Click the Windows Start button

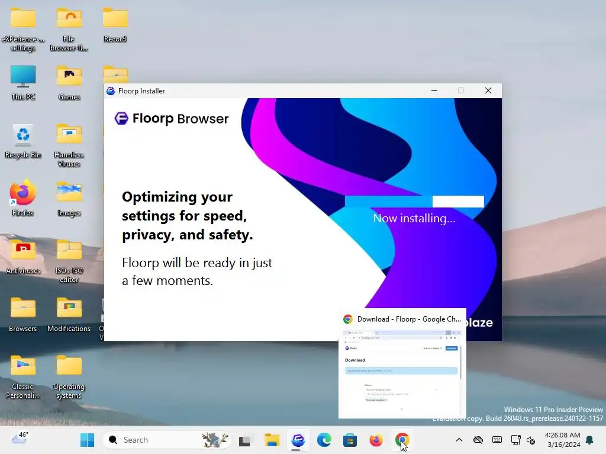88,440
